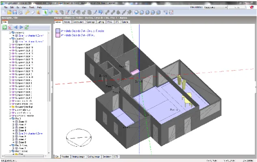Click the last toolbar icon with red marks
The height and width of the screenshot is (162, 257).
171,12
